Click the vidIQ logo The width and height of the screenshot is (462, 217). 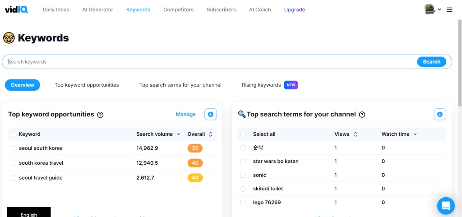pyautogui.click(x=16, y=9)
